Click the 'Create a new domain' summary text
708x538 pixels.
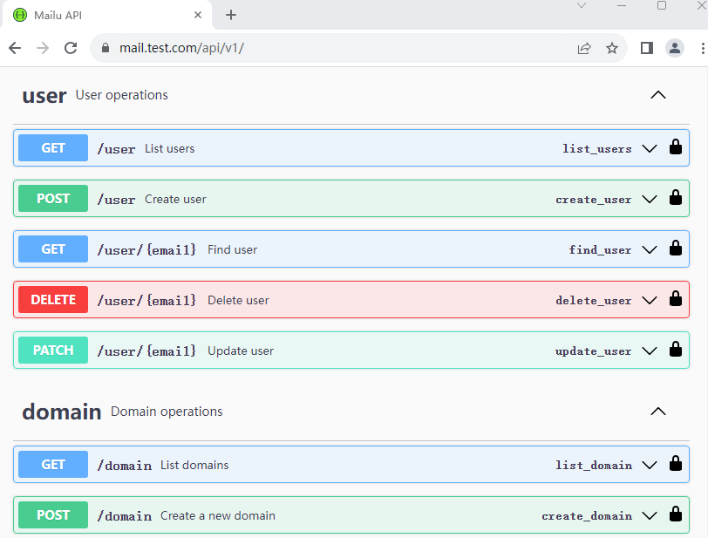218,515
